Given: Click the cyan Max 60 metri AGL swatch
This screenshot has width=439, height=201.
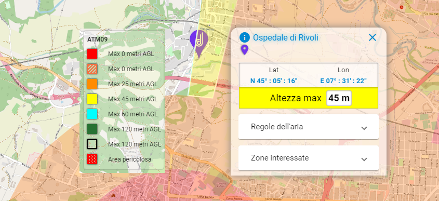Looking at the screenshot, I should click(92, 114).
